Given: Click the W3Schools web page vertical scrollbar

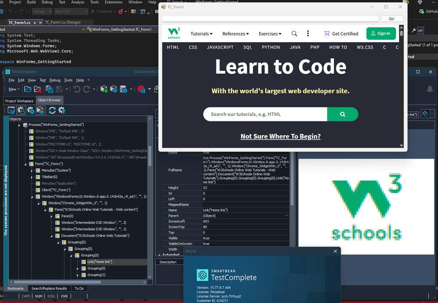Looking at the screenshot, I should (402, 86).
